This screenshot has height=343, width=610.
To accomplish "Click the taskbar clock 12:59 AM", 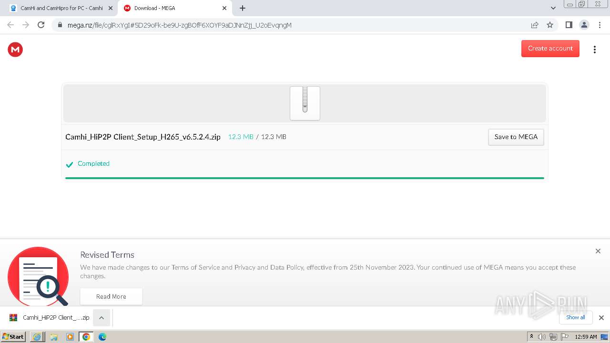I will [x=586, y=337].
